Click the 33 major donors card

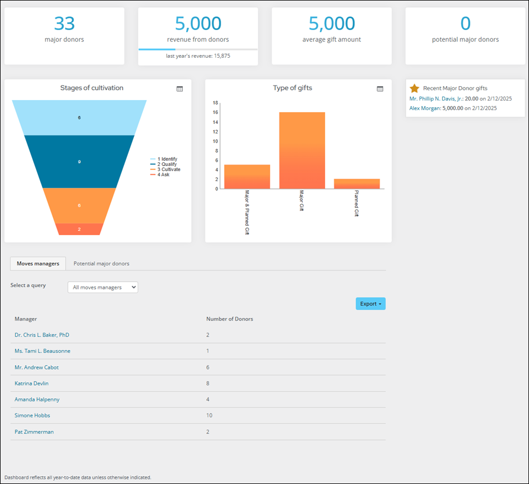click(64, 36)
